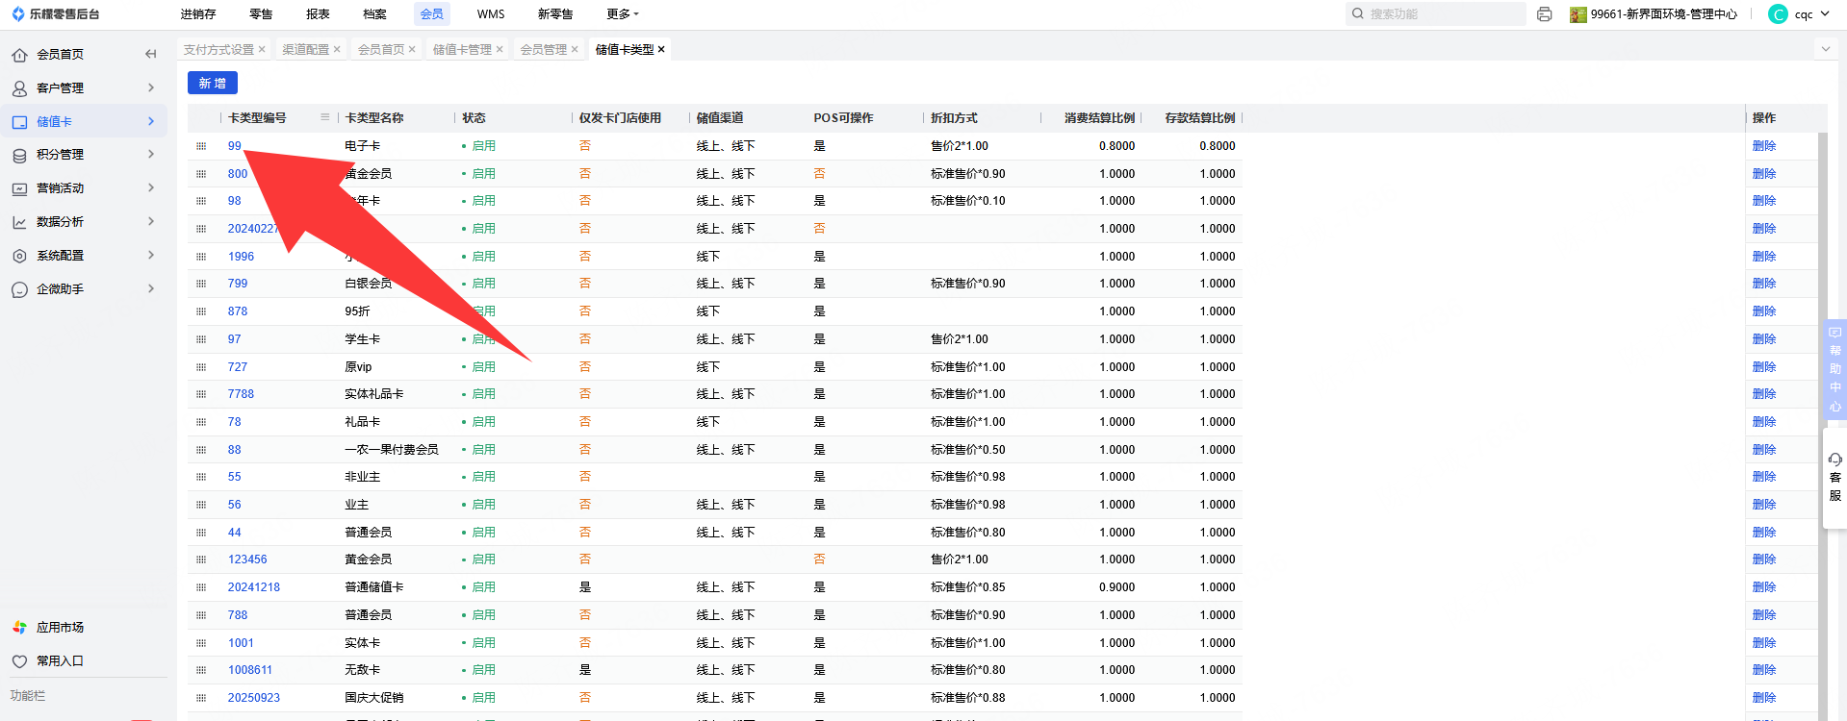Close the 会员管理 tab
This screenshot has height=721, width=1847.
tap(575, 49)
